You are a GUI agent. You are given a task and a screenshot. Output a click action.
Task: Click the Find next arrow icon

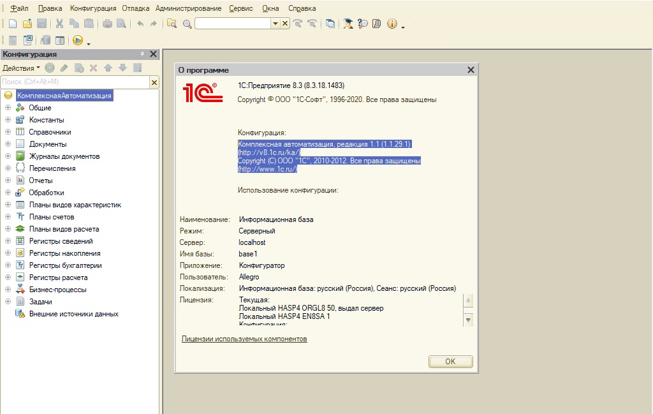[297, 24]
